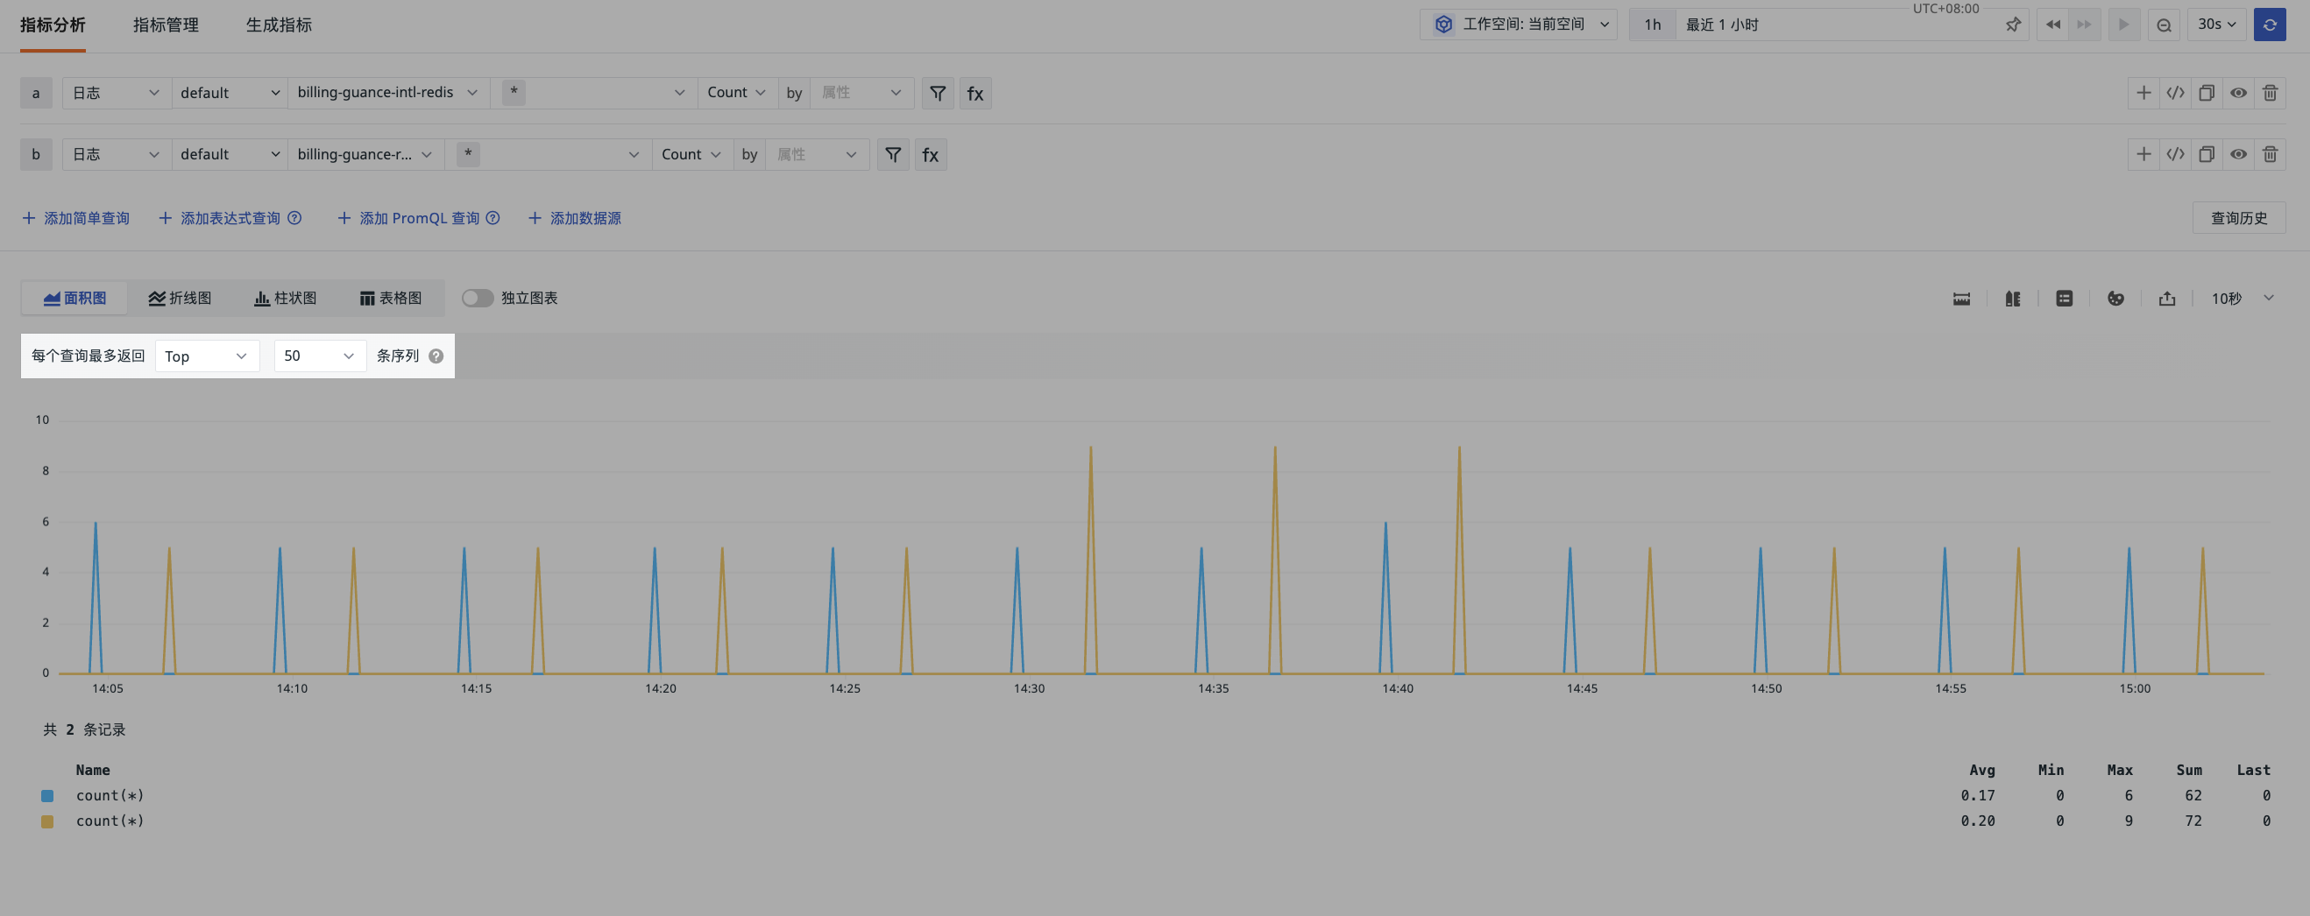Open the fx function button in query b
Viewport: 2310px width, 916px height.
click(x=930, y=155)
